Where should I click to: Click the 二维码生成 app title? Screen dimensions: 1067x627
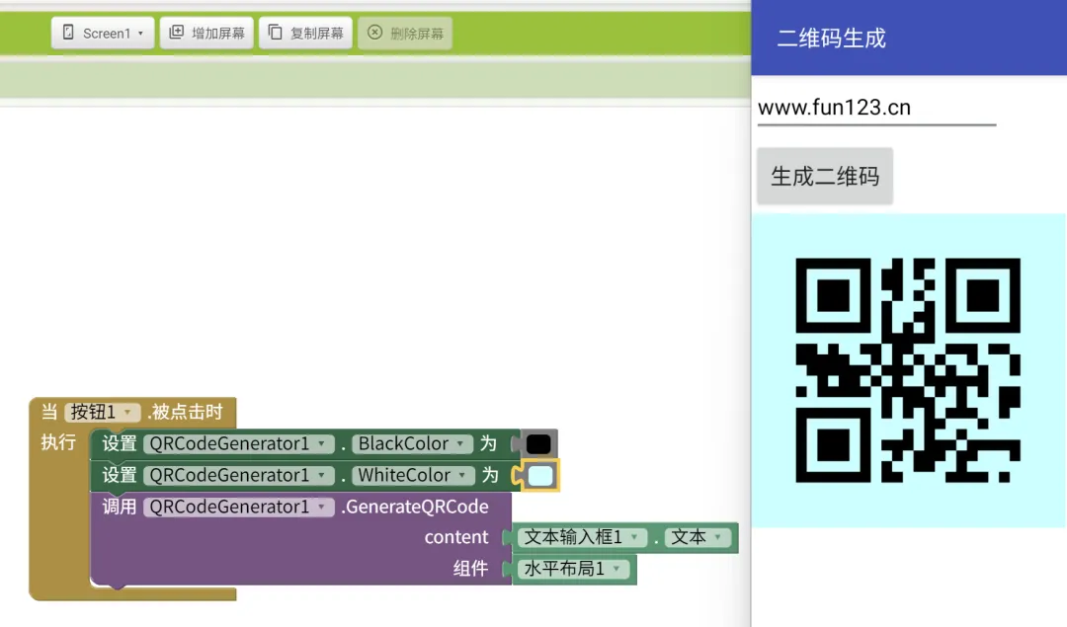(x=832, y=39)
